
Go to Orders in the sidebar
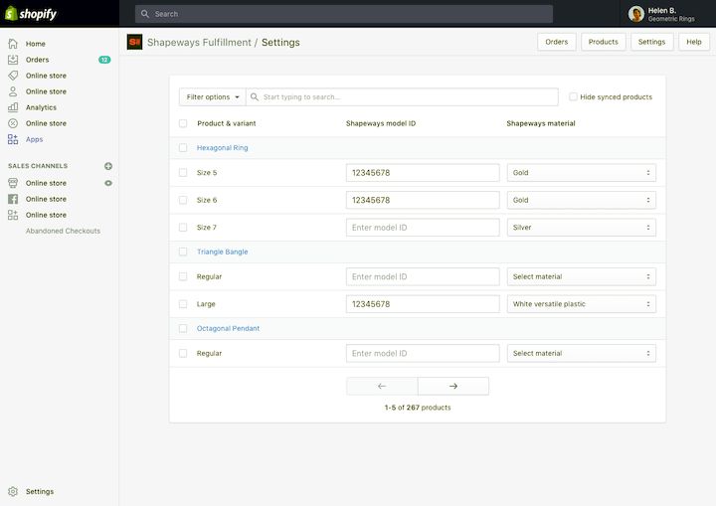tap(37, 60)
